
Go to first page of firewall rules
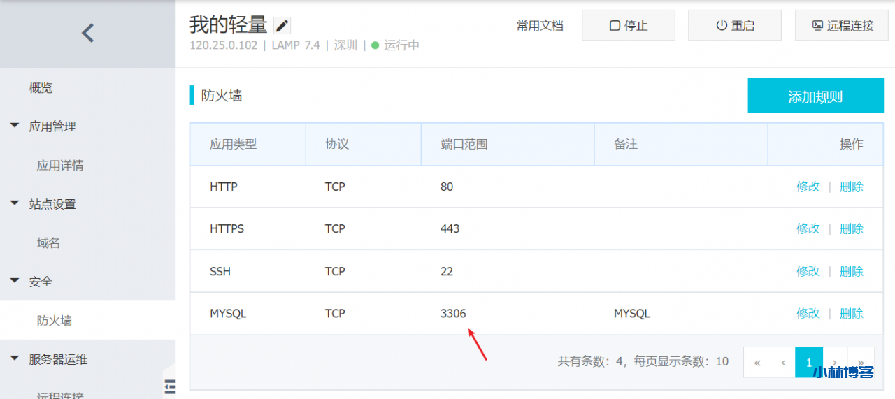tap(757, 362)
